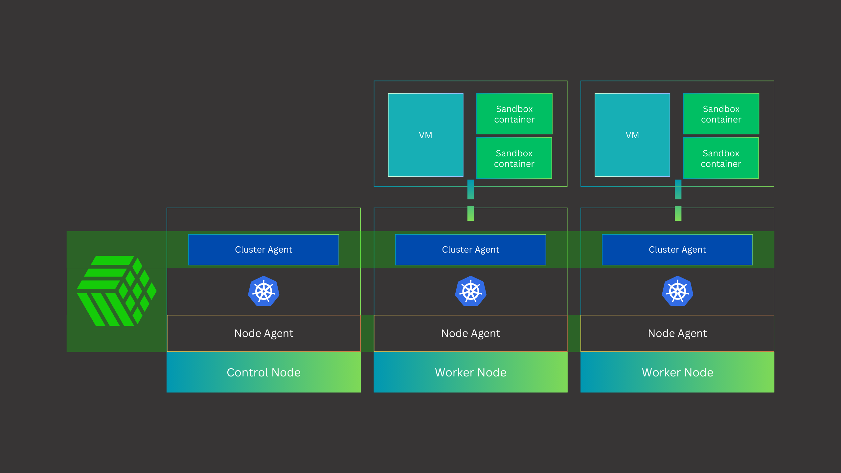Click the Cluster Agent on the middle Worker Node
The height and width of the screenshot is (473, 841).
pyautogui.click(x=470, y=250)
